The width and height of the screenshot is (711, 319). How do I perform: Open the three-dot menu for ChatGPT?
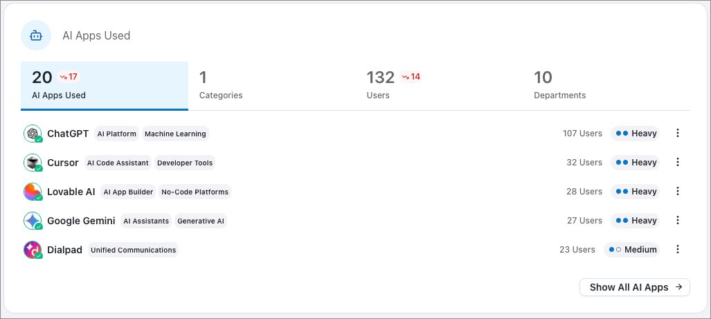678,134
